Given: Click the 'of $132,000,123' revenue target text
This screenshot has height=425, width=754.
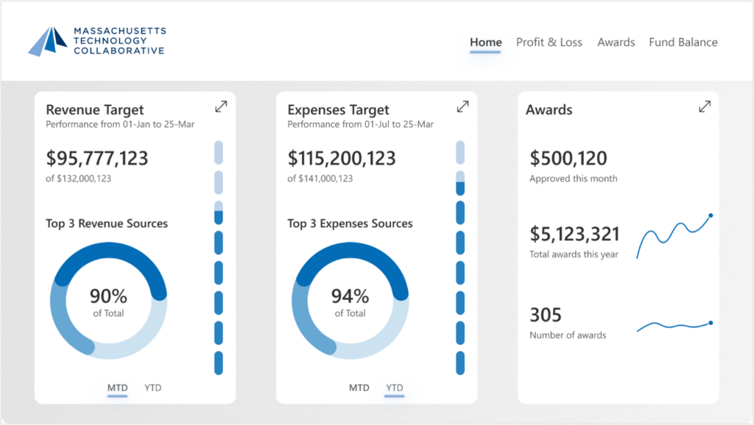Looking at the screenshot, I should [78, 179].
